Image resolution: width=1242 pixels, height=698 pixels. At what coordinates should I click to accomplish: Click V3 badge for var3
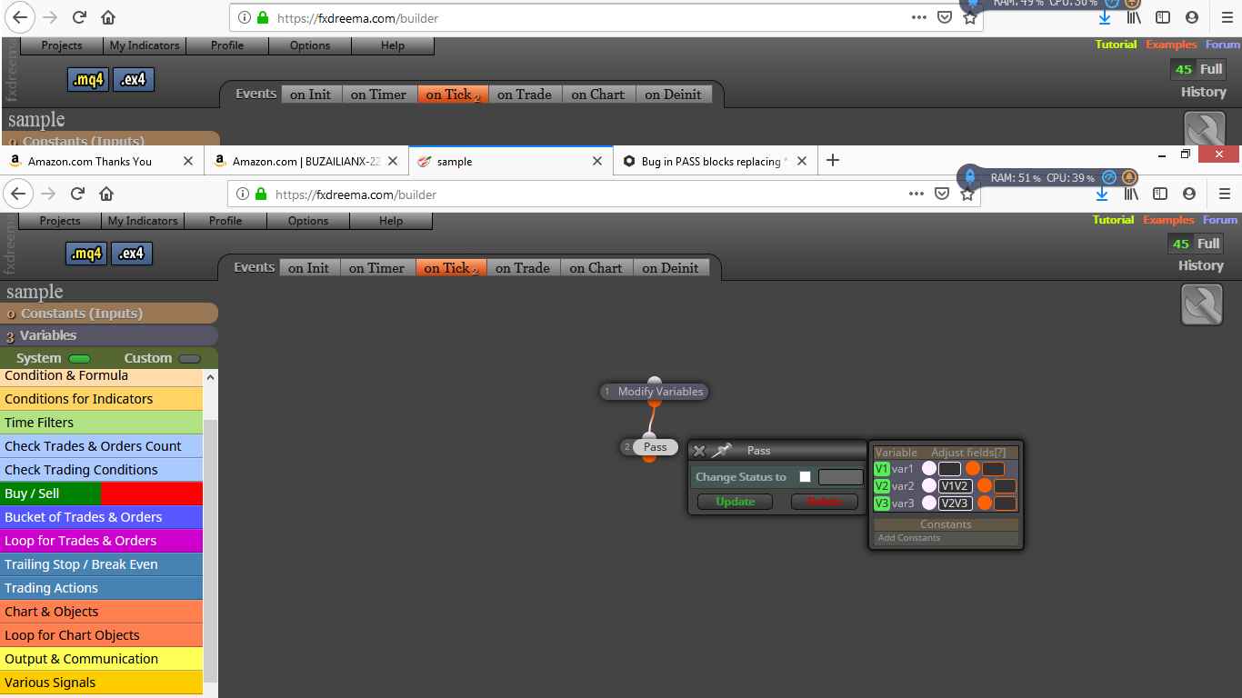coord(882,504)
